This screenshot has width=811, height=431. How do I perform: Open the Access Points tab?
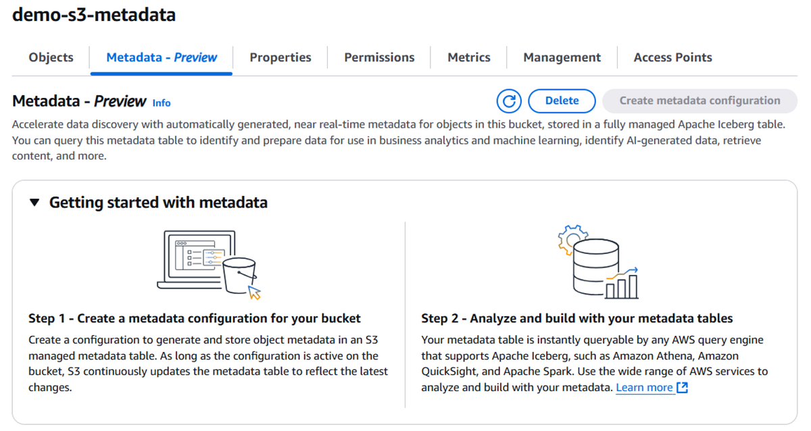[672, 57]
